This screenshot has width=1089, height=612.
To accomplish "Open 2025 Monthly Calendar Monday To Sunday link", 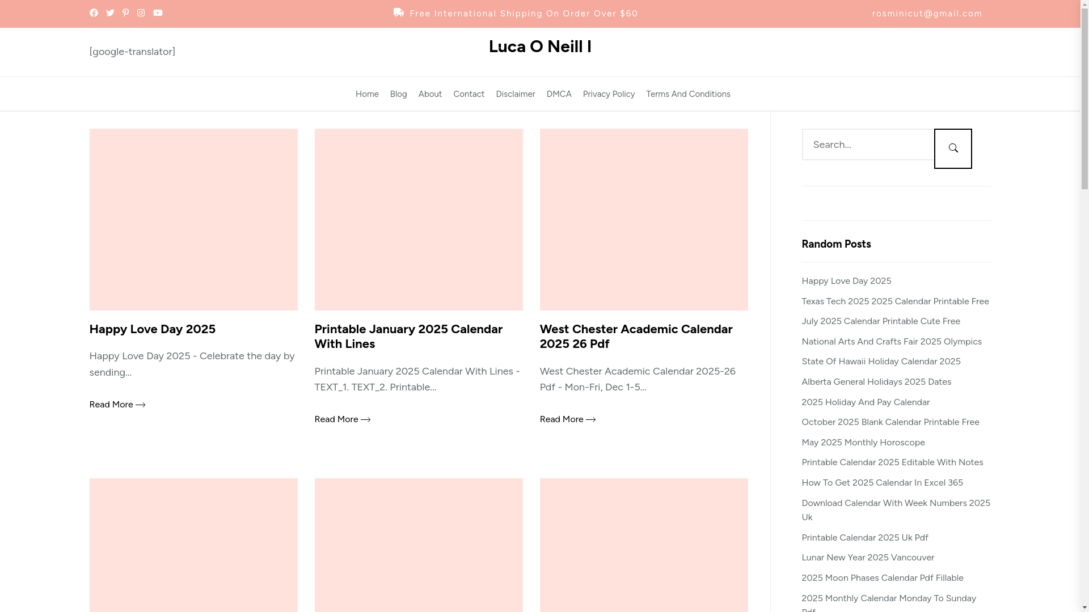I will point(889,602).
